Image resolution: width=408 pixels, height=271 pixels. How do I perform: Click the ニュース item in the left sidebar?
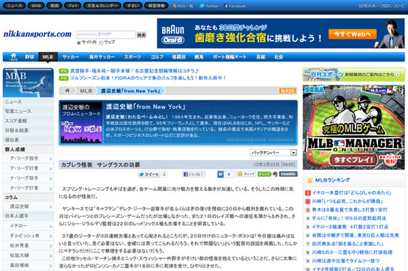[x=29, y=102]
